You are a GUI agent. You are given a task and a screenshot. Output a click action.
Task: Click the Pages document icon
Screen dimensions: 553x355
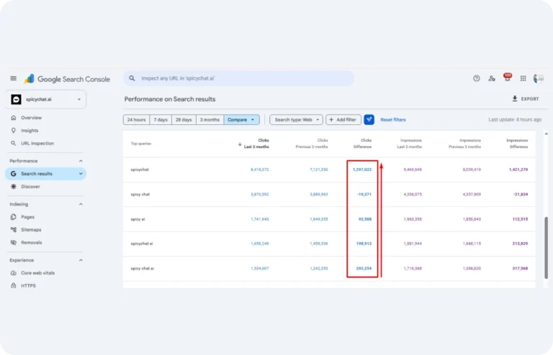click(14, 217)
